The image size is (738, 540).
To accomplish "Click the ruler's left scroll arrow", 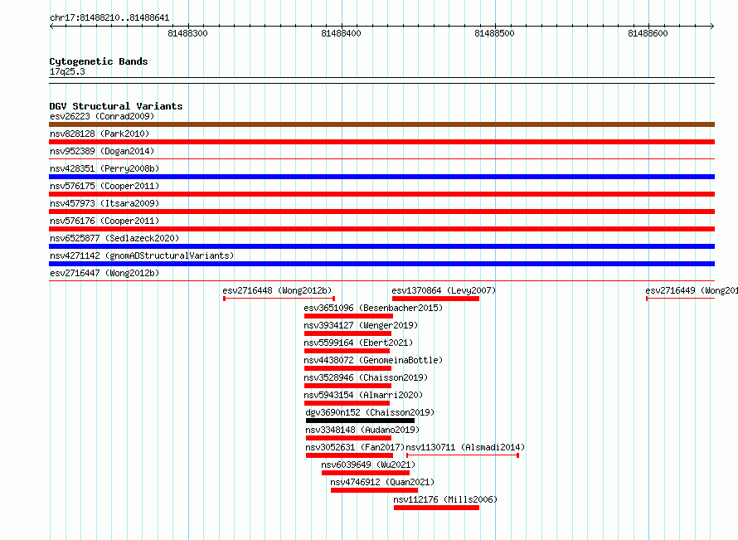I will coord(51,26).
